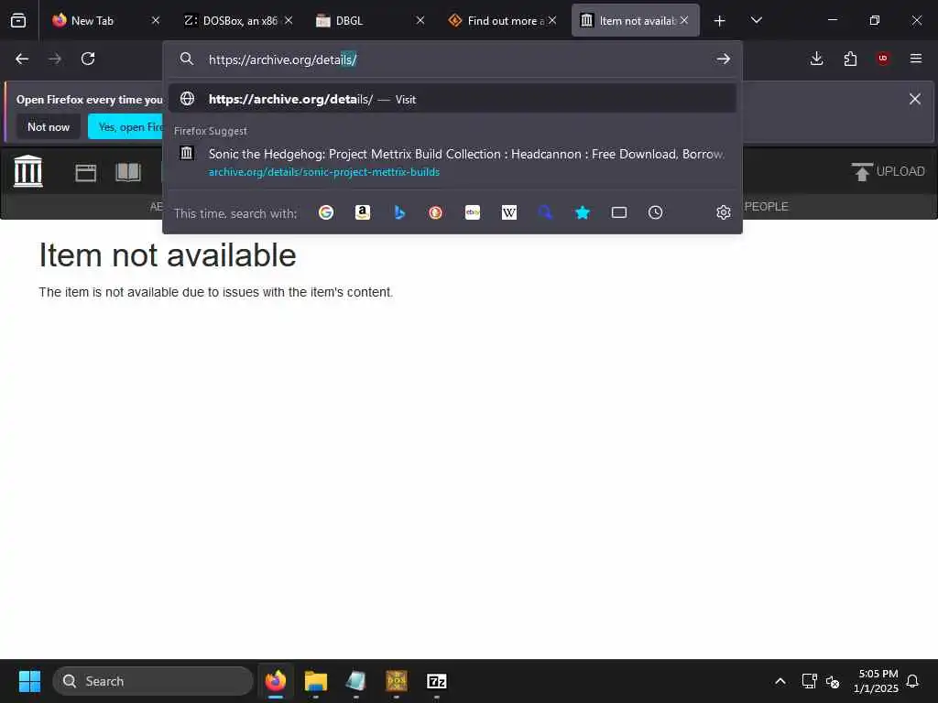Open the PEOPLE navigation link
Viewport: 938px width, 703px height.
coord(767,206)
